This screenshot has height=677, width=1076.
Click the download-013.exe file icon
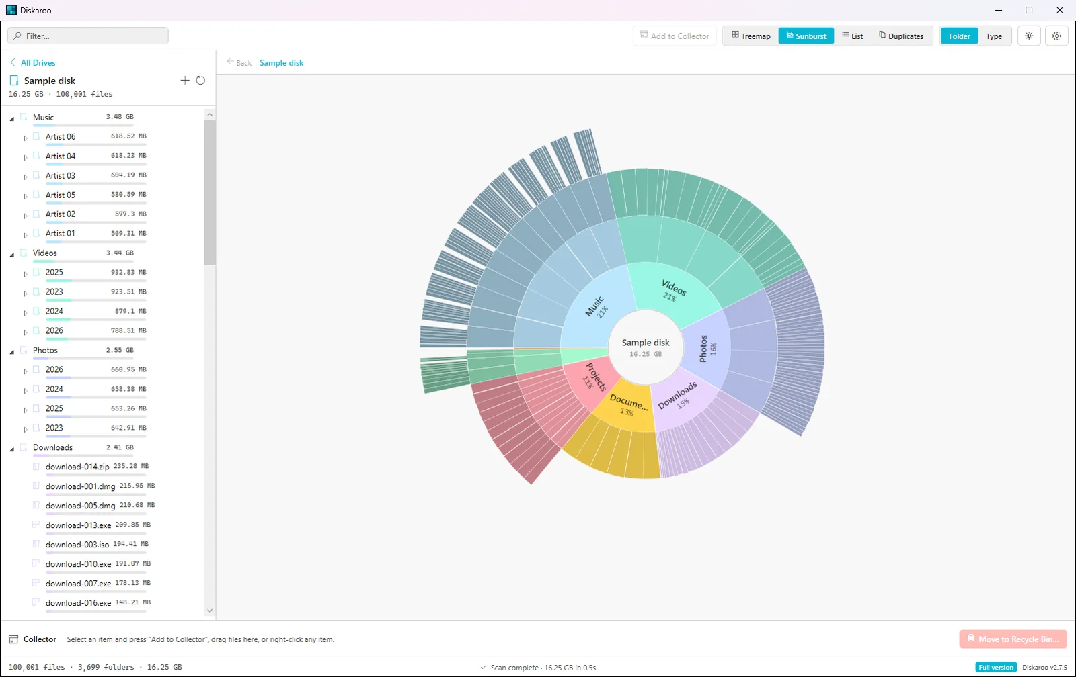point(36,525)
